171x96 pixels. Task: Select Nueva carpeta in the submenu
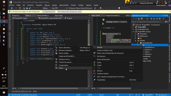(x=73, y=53)
